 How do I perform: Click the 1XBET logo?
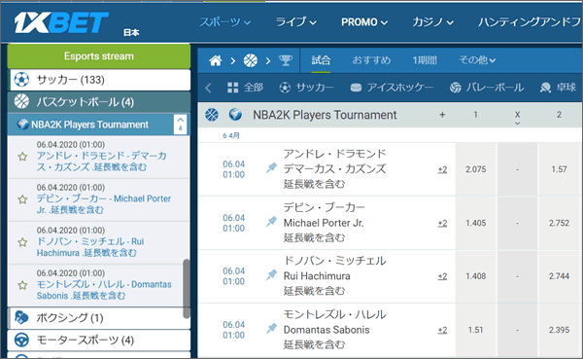point(61,22)
